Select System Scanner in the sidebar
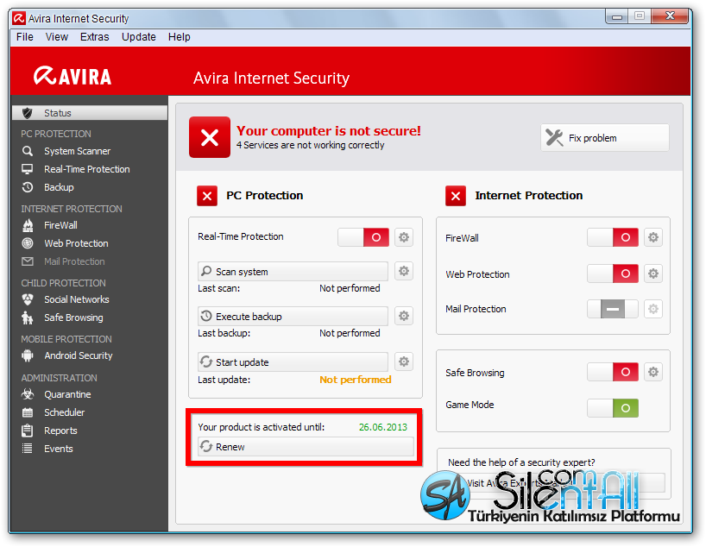Viewport: 706px width, 547px height. [x=77, y=151]
